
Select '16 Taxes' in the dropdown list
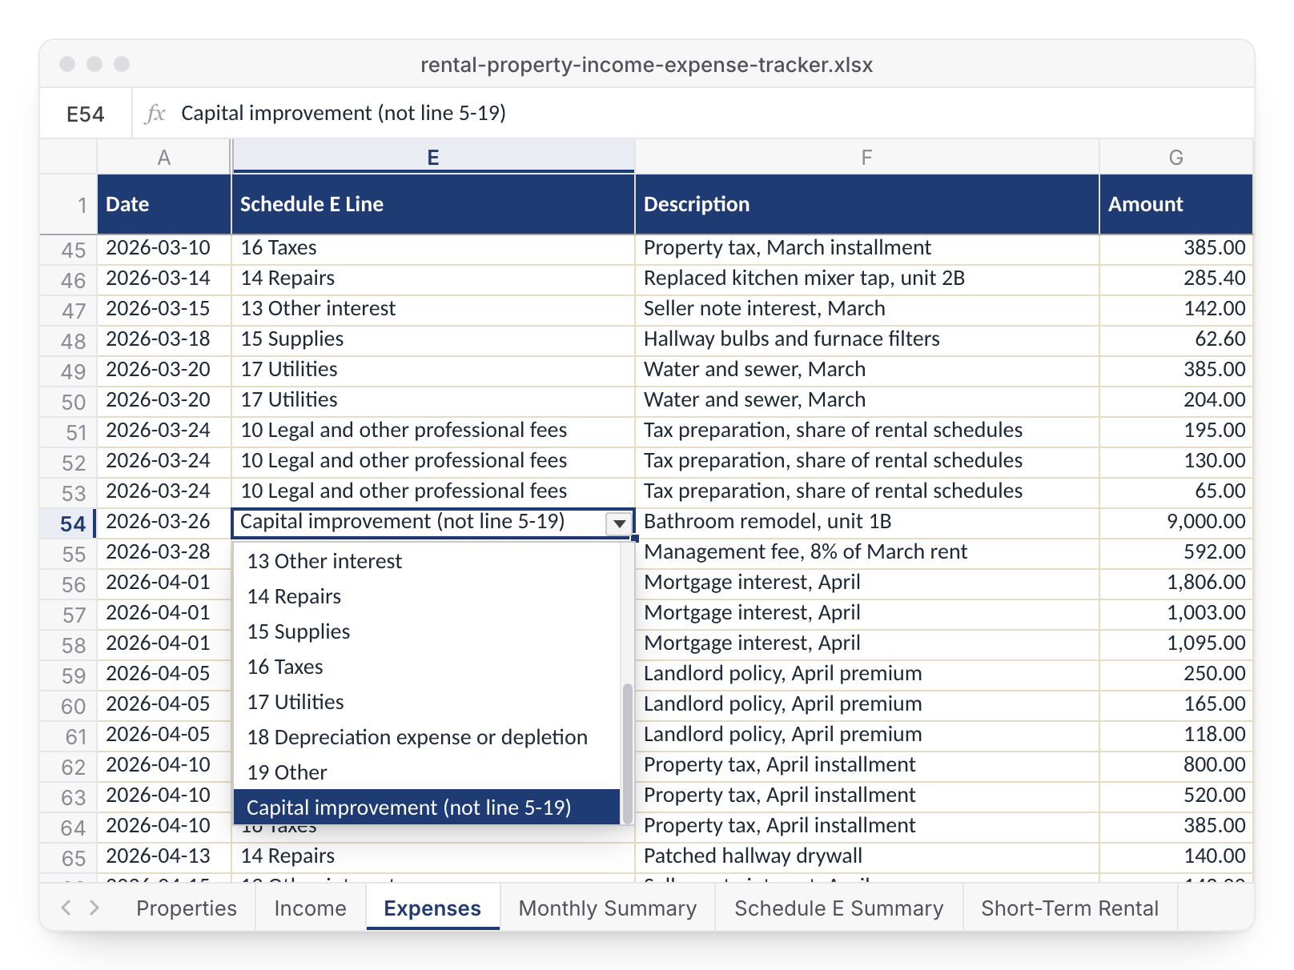(x=427, y=667)
